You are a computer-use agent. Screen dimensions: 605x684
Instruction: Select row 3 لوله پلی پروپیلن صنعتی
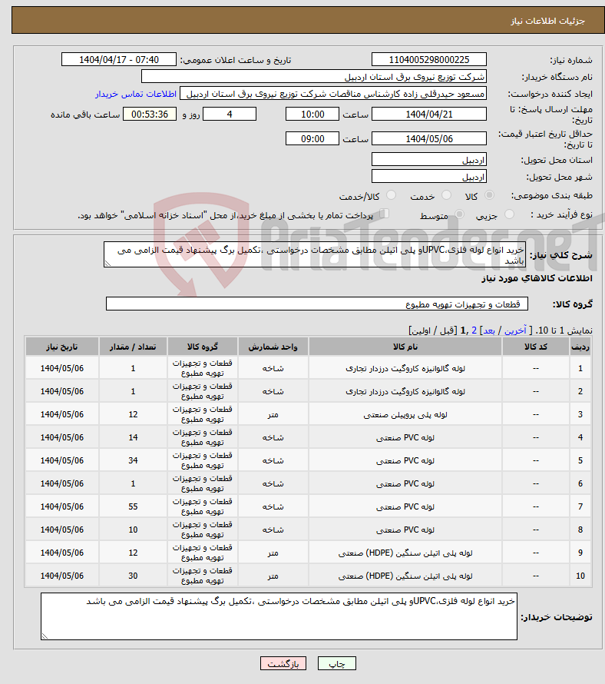point(405,415)
